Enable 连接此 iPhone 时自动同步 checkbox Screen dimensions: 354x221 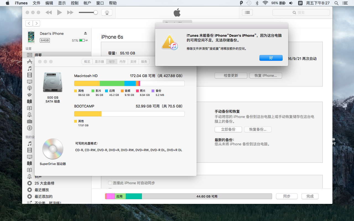(x=110, y=183)
